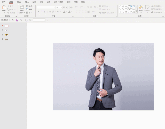Click the Paste clipboard icon
This screenshot has width=165, height=129.
point(4,7)
